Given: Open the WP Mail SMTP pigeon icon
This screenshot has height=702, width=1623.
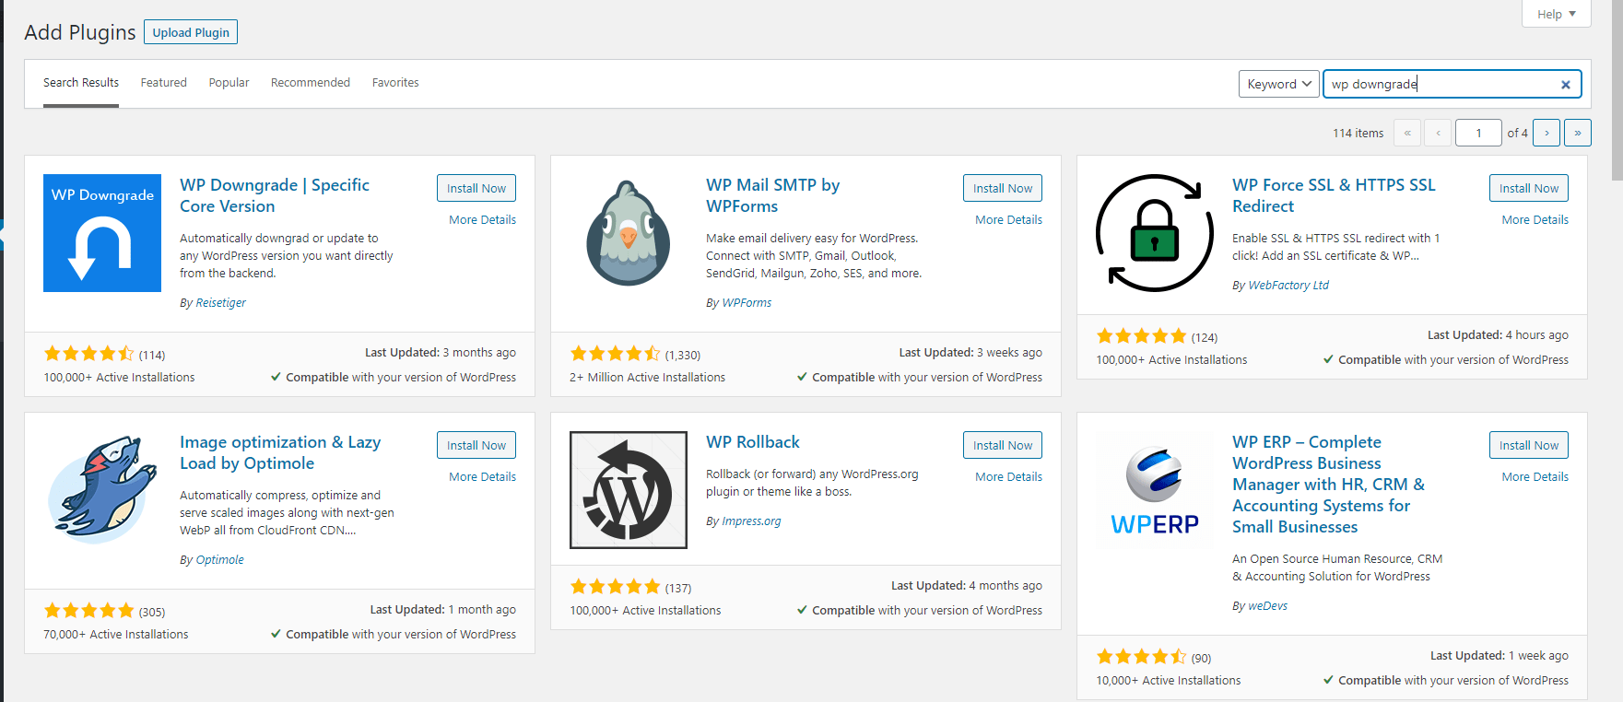Looking at the screenshot, I should pyautogui.click(x=629, y=233).
